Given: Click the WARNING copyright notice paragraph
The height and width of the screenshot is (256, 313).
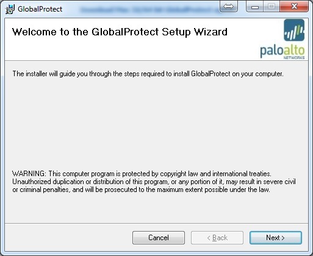Looking at the screenshot, I should (x=154, y=182).
